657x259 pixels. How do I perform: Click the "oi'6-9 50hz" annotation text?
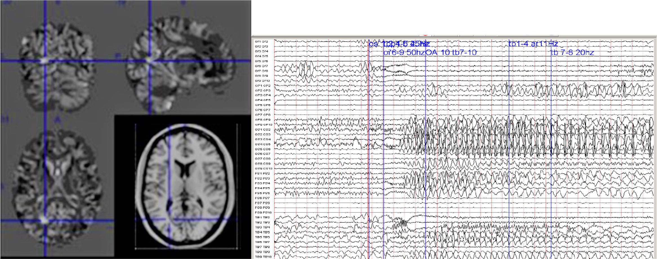[404, 53]
